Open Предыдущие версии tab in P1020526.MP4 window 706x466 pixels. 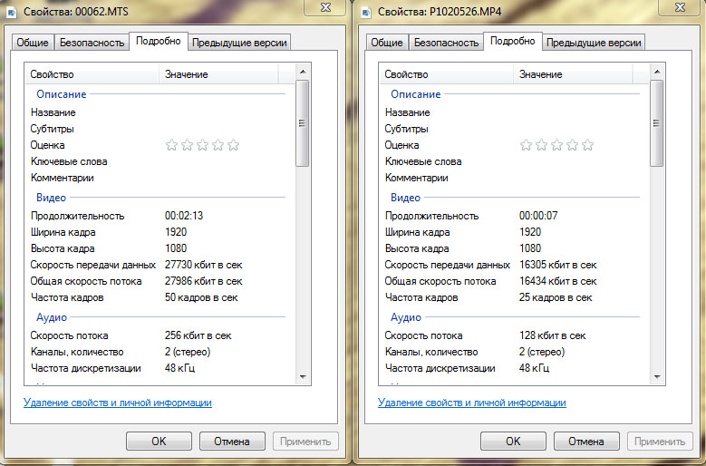click(594, 43)
